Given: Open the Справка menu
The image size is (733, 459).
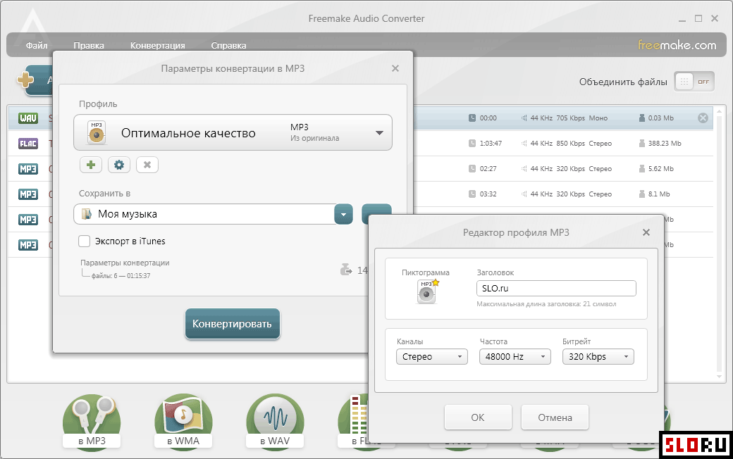Looking at the screenshot, I should point(228,45).
